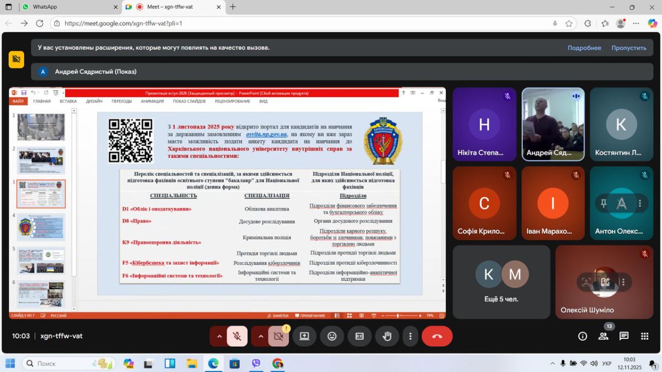Click the Подробнее link in the extensions notice
662x372 pixels.
click(x=584, y=48)
